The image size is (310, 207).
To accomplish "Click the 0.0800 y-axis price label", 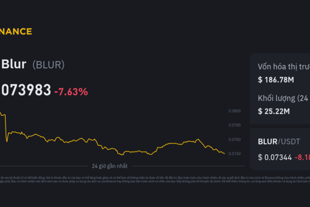I will coord(234,111).
